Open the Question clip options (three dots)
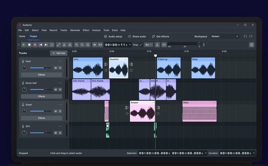The width and height of the screenshot is (268, 166). pos(126,59)
